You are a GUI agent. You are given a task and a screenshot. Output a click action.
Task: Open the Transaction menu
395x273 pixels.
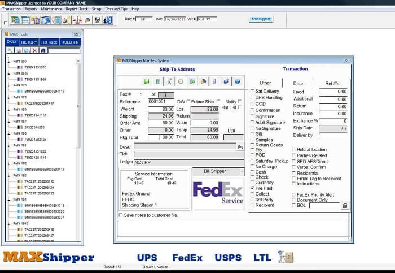pyautogui.click(x=11, y=9)
